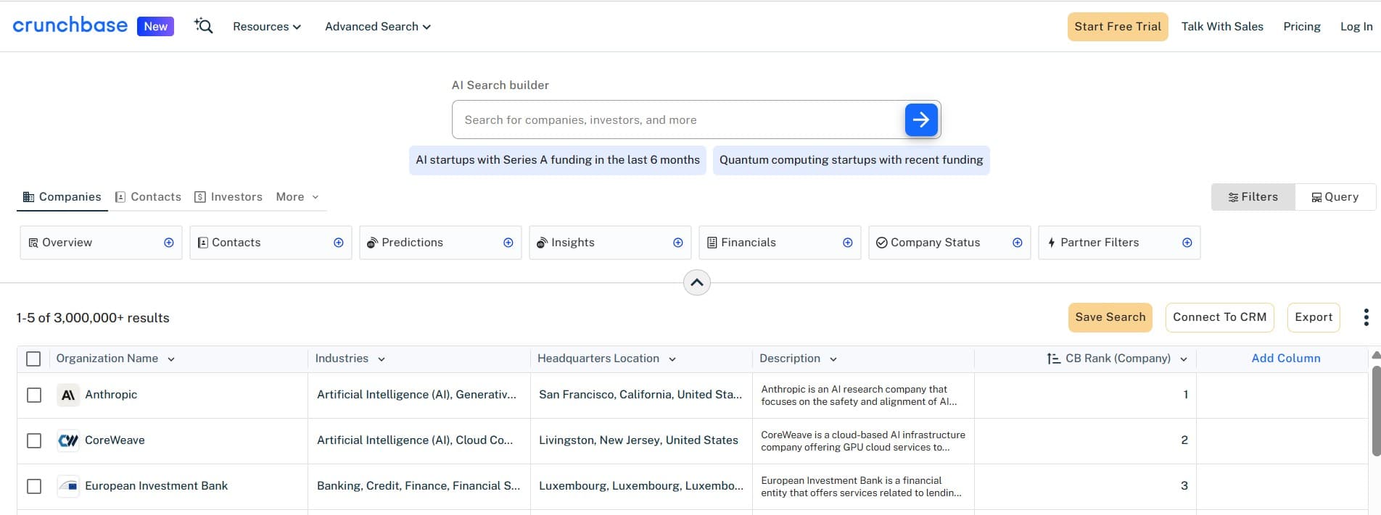Click the plus icon on Predictions filter
The height and width of the screenshot is (515, 1381).
tap(508, 243)
